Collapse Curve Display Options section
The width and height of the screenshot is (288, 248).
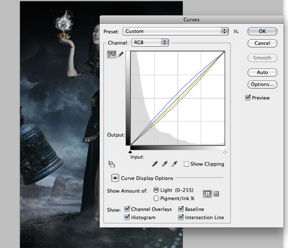click(x=115, y=178)
